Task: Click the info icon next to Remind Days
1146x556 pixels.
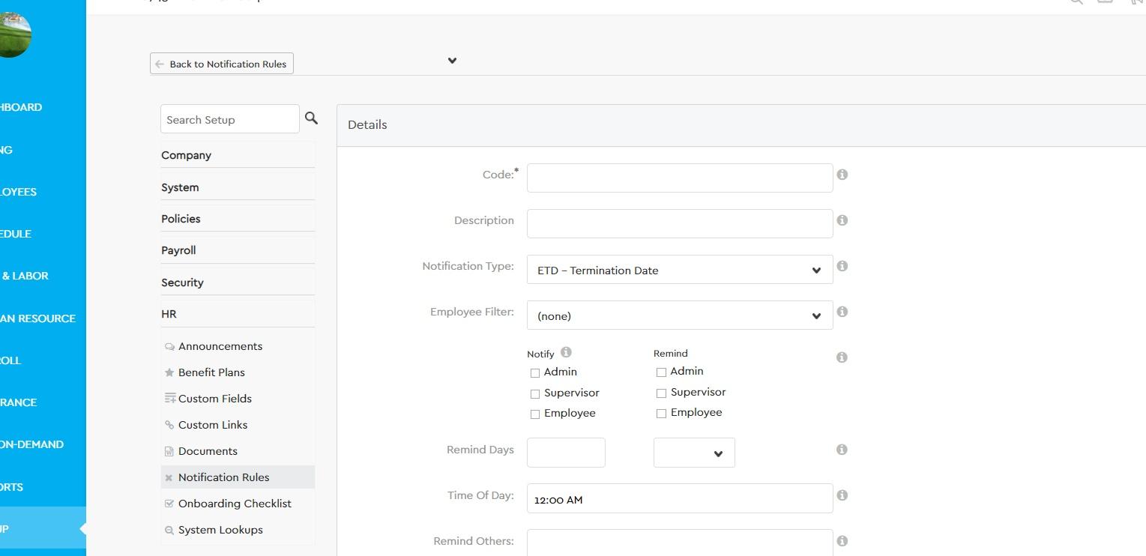Action: click(x=842, y=450)
